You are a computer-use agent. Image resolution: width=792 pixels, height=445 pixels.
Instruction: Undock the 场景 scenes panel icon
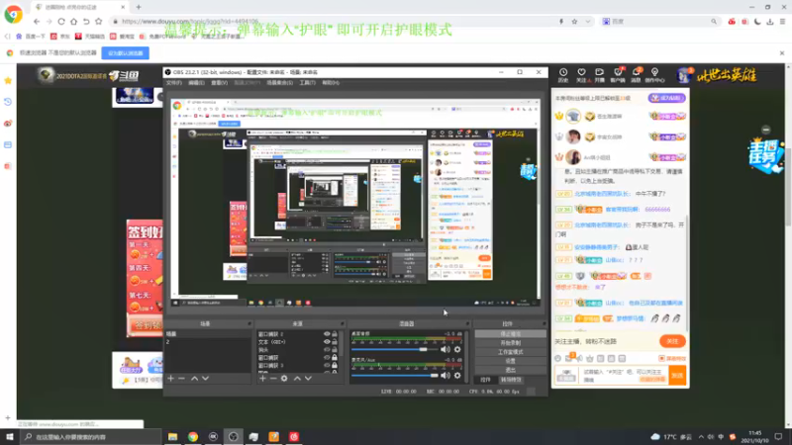(249, 324)
